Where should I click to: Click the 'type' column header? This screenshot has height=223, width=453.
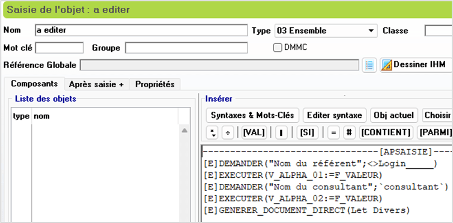(21, 116)
